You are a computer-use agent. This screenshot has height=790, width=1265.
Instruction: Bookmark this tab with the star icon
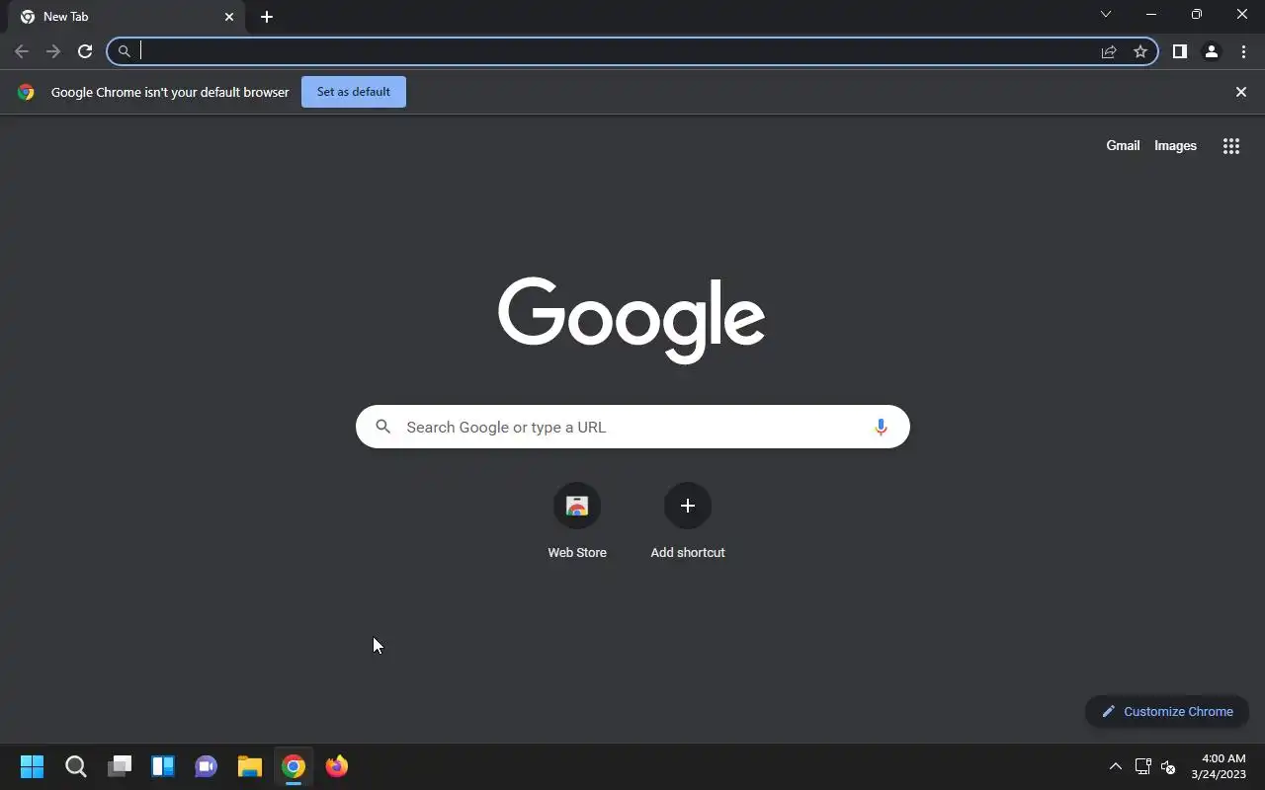click(x=1140, y=51)
